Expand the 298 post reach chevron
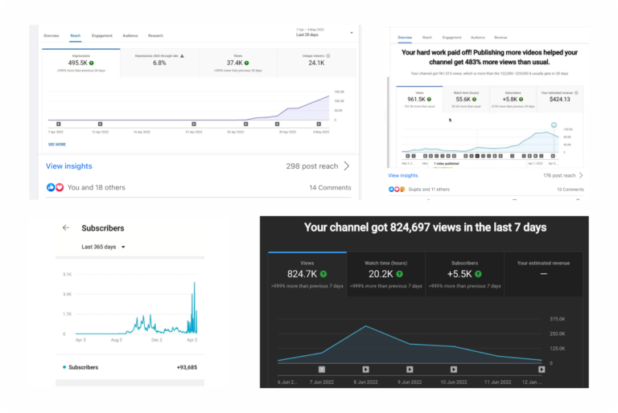 point(347,166)
